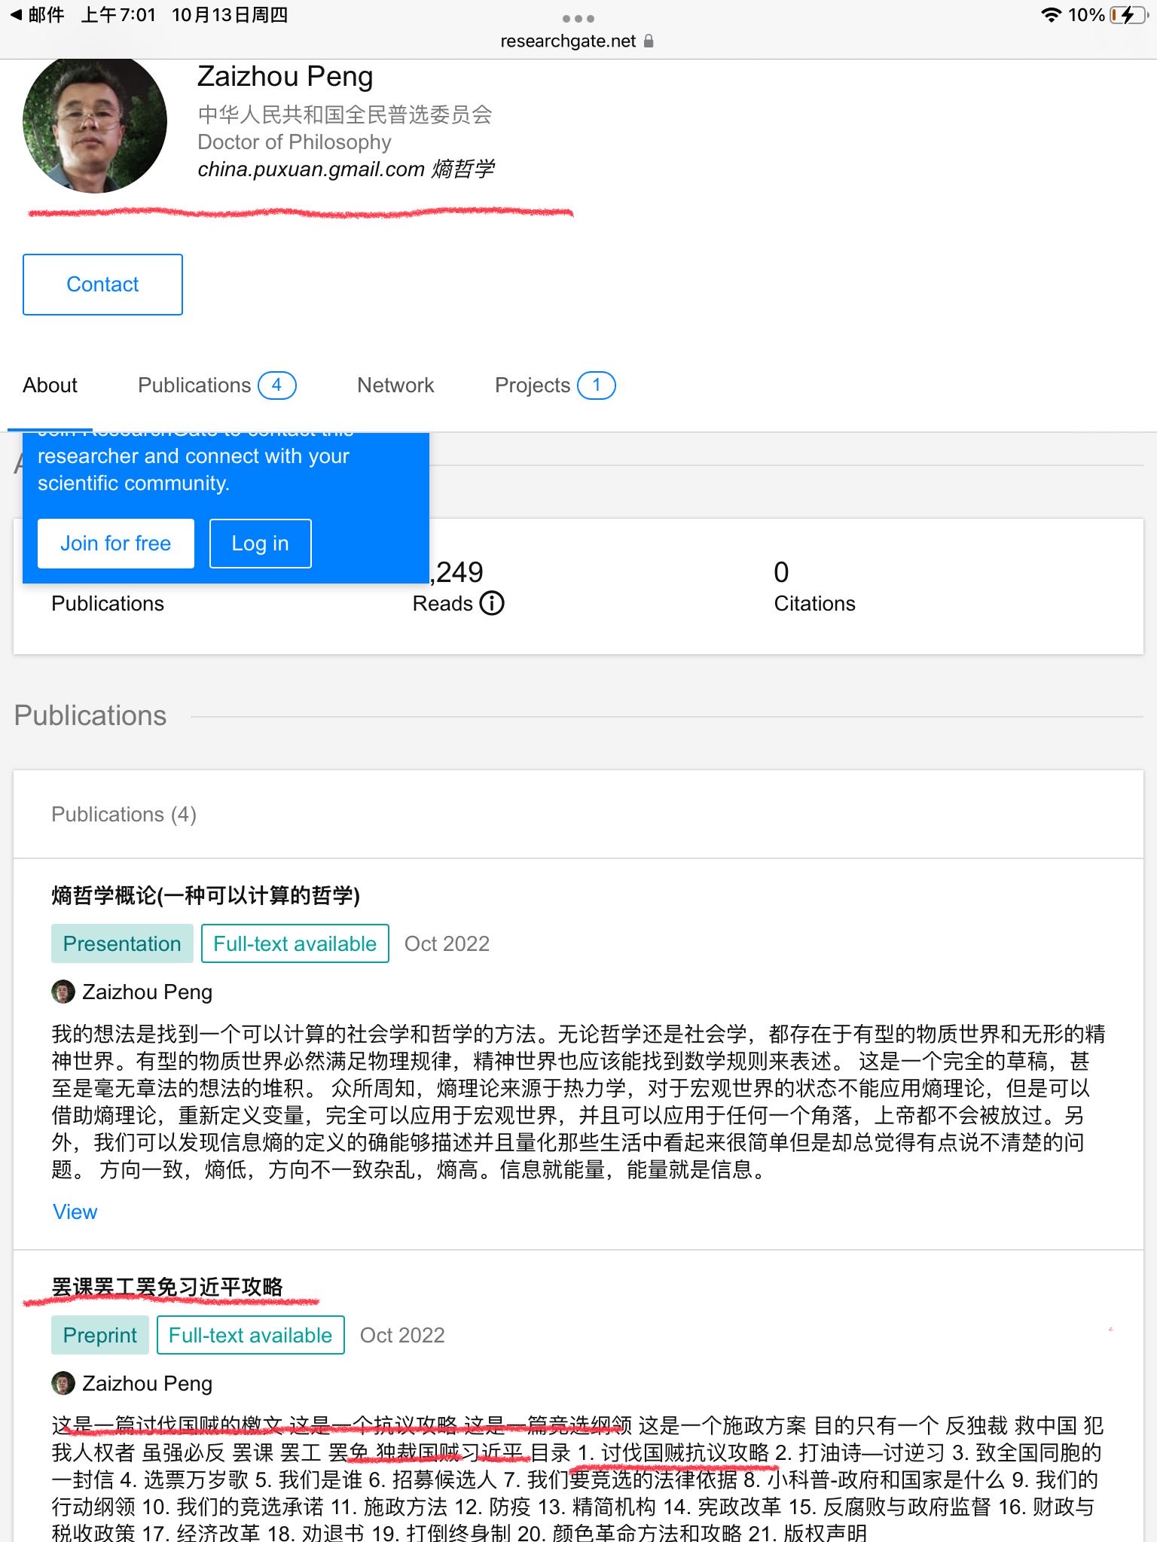The height and width of the screenshot is (1542, 1157).
Task: Tap the Publications stat label
Action: pos(108,603)
